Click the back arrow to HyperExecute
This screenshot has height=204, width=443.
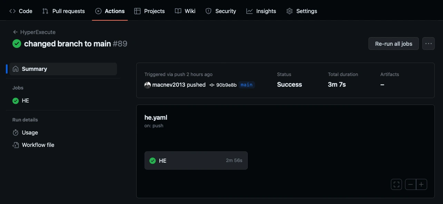click(15, 32)
